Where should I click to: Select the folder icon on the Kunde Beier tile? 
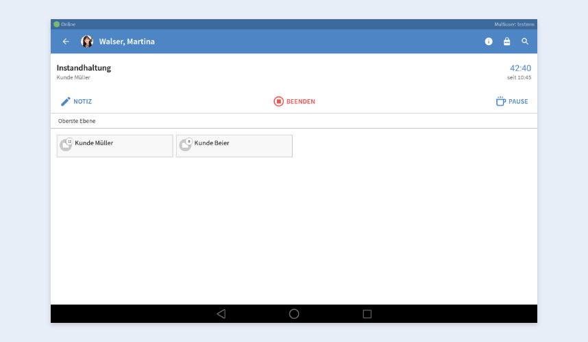click(186, 144)
